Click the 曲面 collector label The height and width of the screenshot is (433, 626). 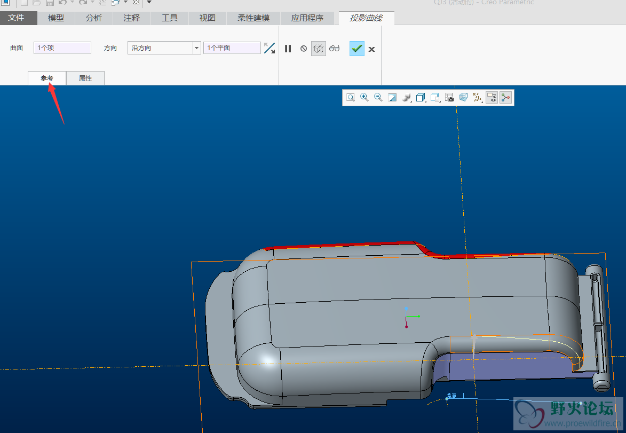(17, 48)
